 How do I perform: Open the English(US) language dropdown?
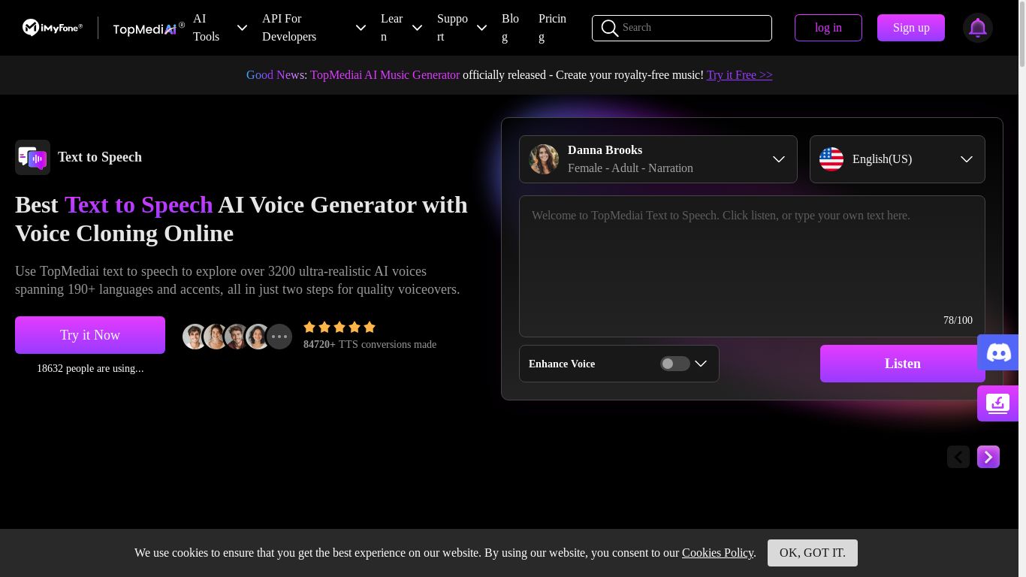tap(898, 159)
